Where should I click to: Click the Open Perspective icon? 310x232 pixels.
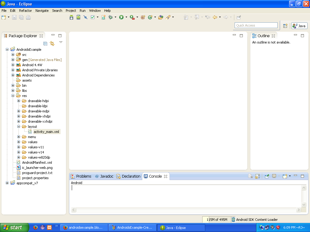pos(285,26)
